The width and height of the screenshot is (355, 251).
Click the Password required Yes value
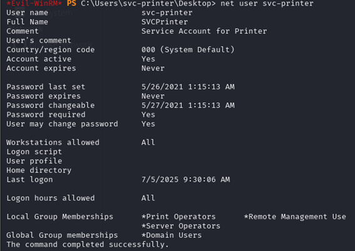tap(148, 115)
